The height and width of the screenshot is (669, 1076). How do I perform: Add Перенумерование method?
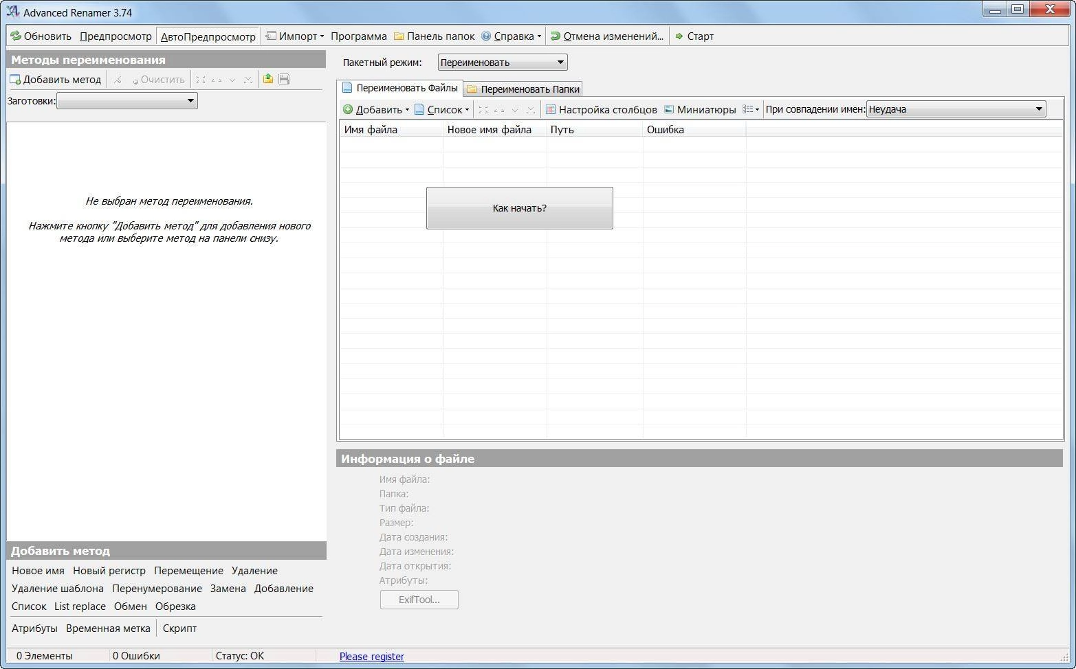(157, 589)
